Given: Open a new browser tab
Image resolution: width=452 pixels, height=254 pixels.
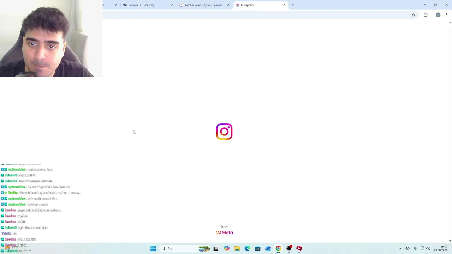Looking at the screenshot, I should pyautogui.click(x=293, y=5).
